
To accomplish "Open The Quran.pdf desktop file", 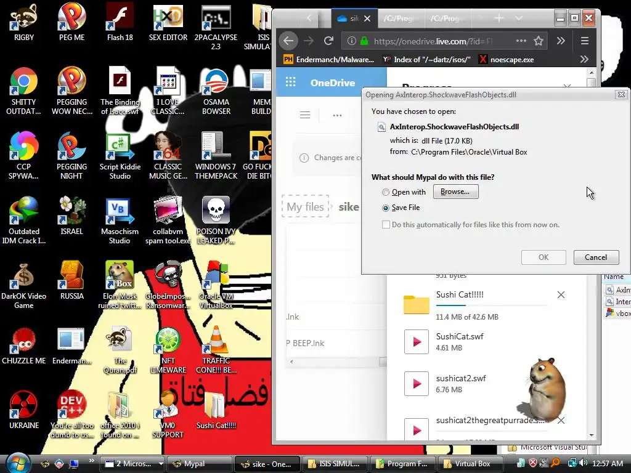I will click(120, 350).
